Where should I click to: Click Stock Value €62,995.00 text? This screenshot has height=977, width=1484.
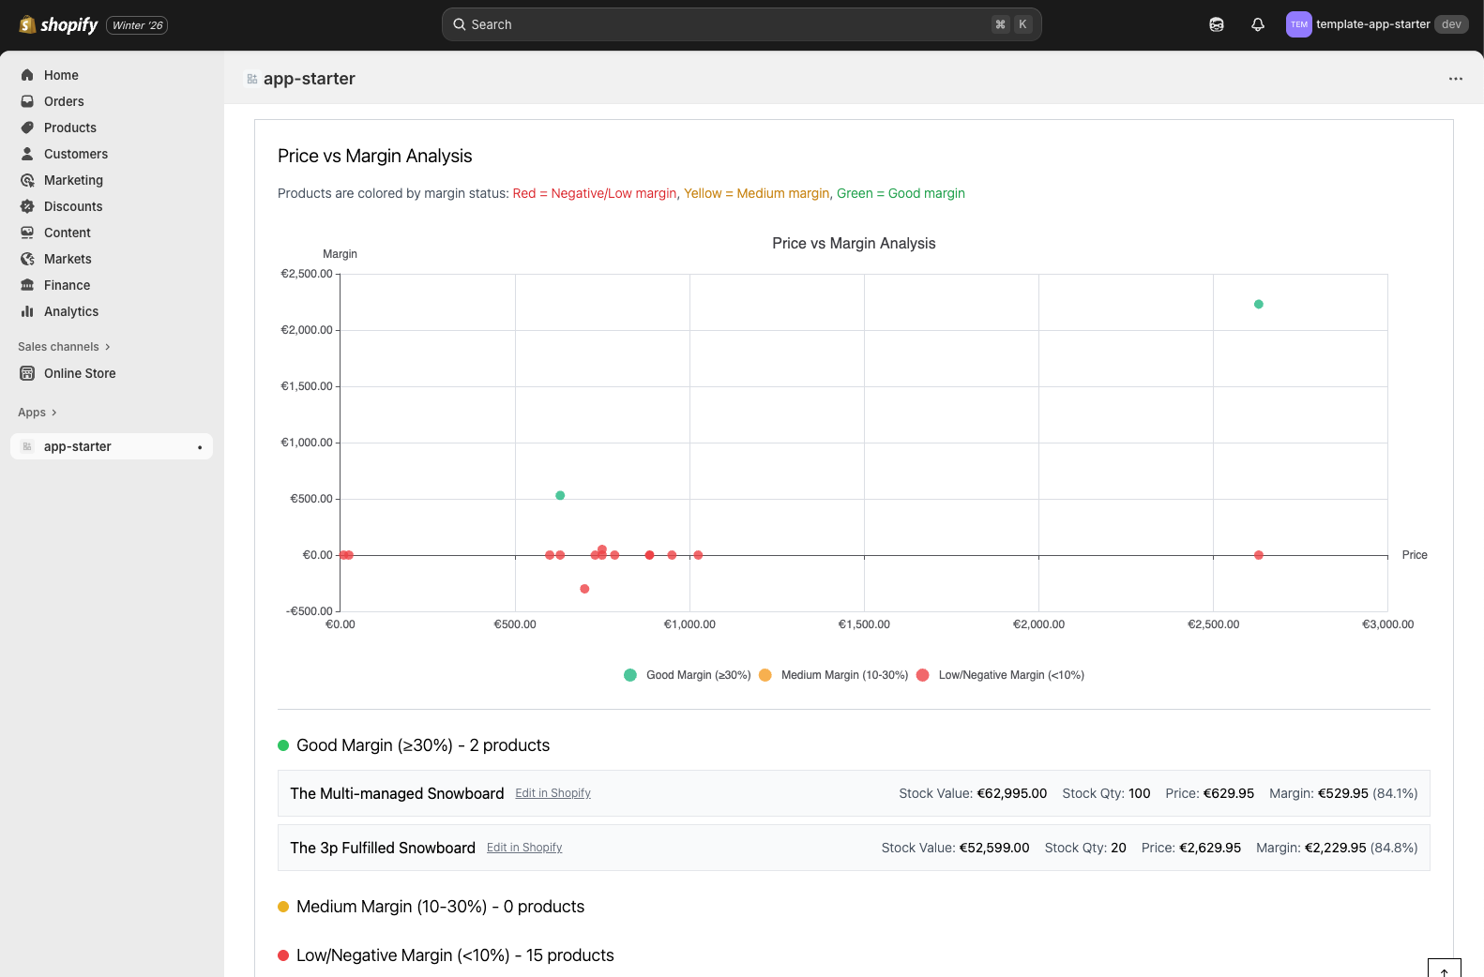coord(973,793)
